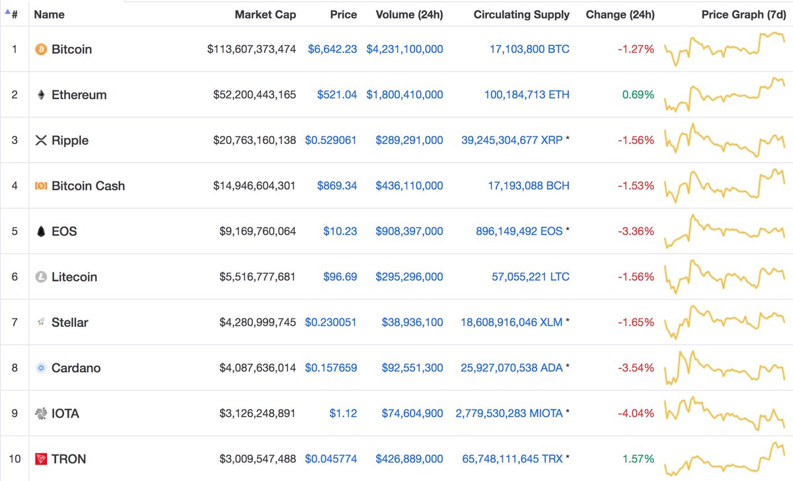
Task: Click TRON price $0.045774
Action: coord(331,459)
